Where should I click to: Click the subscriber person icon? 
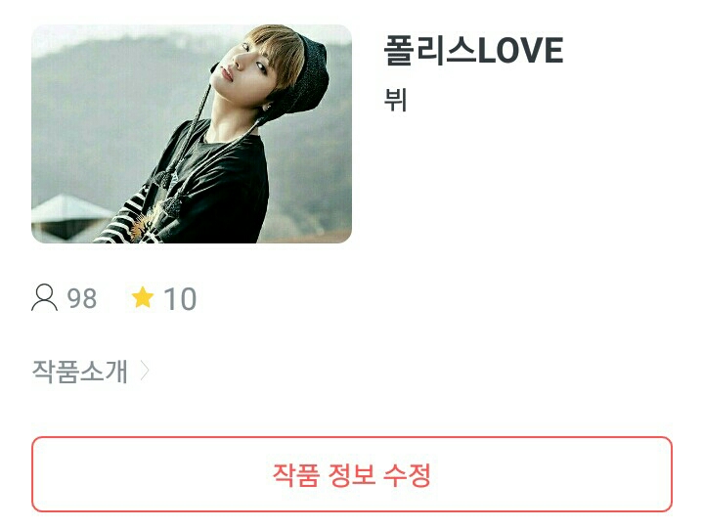pos(44,297)
